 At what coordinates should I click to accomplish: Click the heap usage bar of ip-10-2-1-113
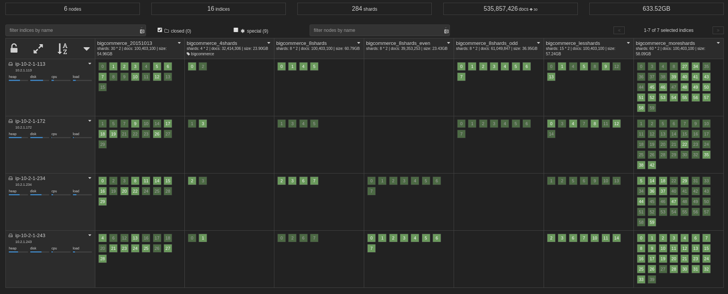(18, 80)
